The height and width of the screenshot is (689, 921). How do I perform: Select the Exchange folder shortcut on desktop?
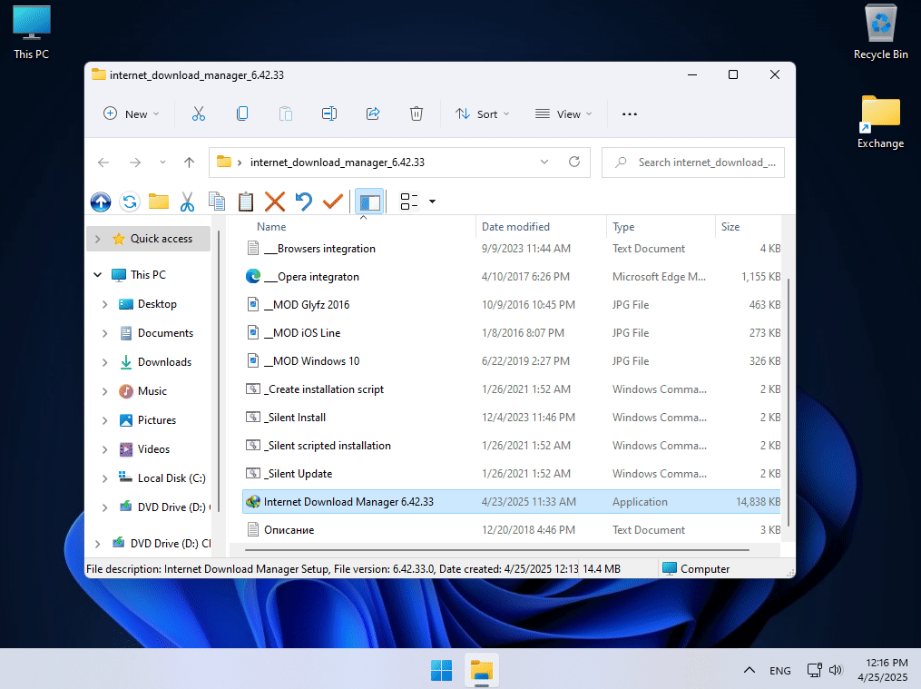(x=880, y=122)
